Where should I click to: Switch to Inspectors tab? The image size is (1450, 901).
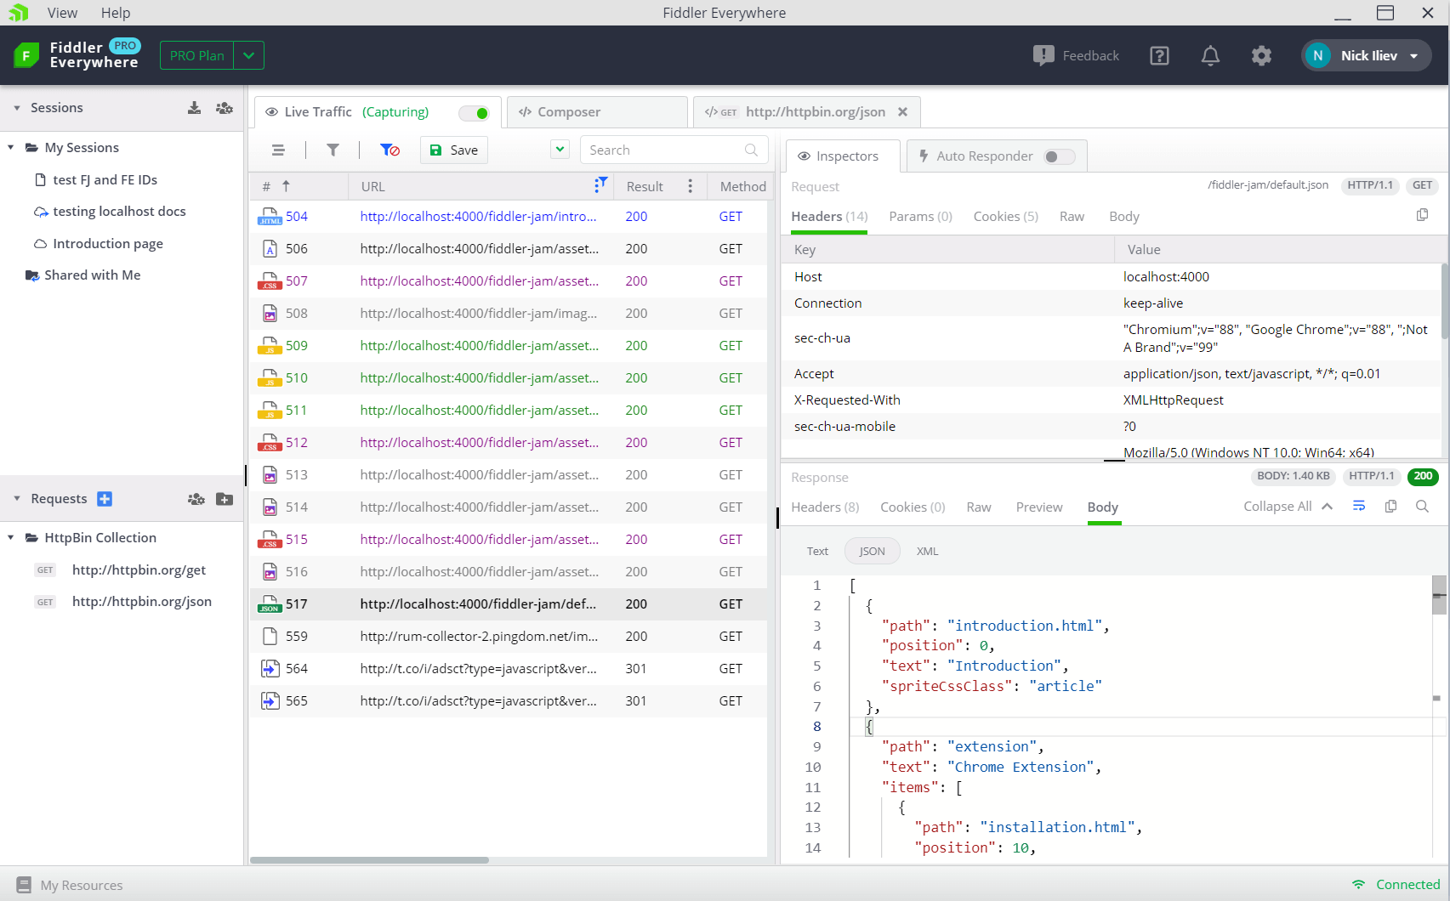click(x=843, y=156)
